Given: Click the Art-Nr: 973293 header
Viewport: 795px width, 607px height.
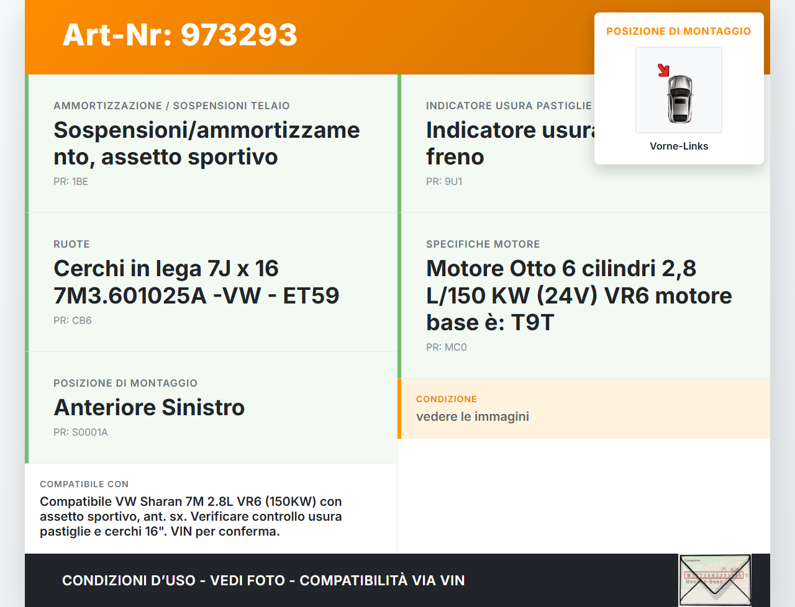Looking at the screenshot, I should click(179, 35).
